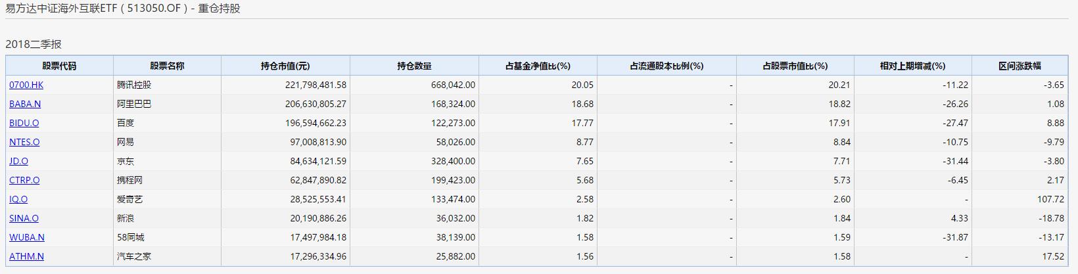Click market value 221,798,481.58
1078x274 pixels.
click(316, 85)
